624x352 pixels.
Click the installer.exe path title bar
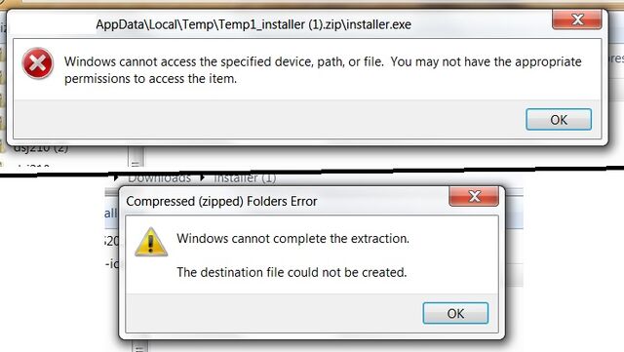click(x=253, y=24)
